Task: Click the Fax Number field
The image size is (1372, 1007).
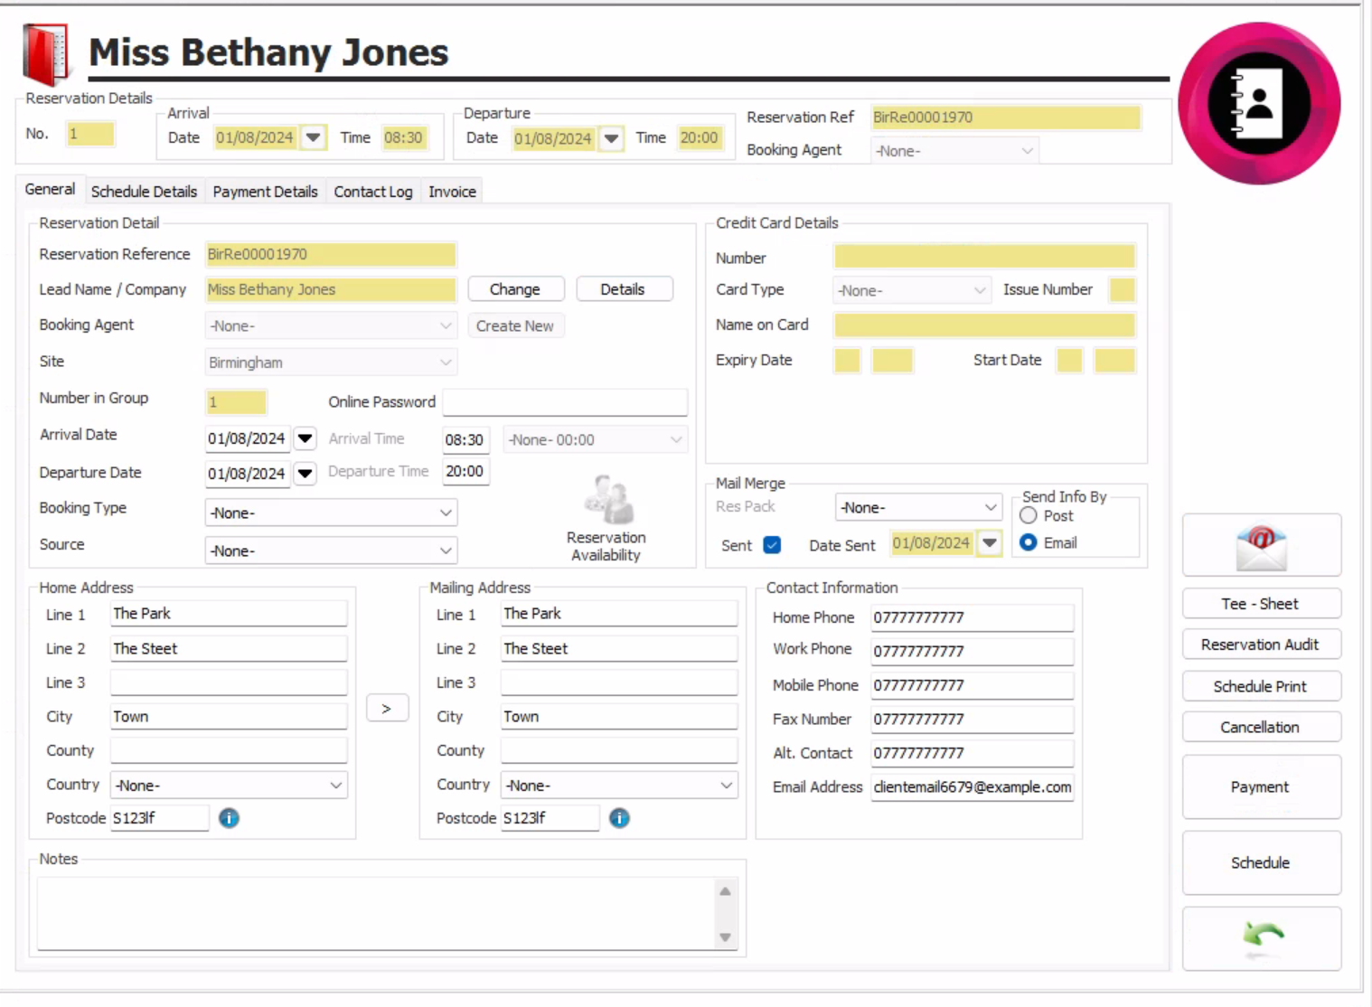Action: pos(973,720)
